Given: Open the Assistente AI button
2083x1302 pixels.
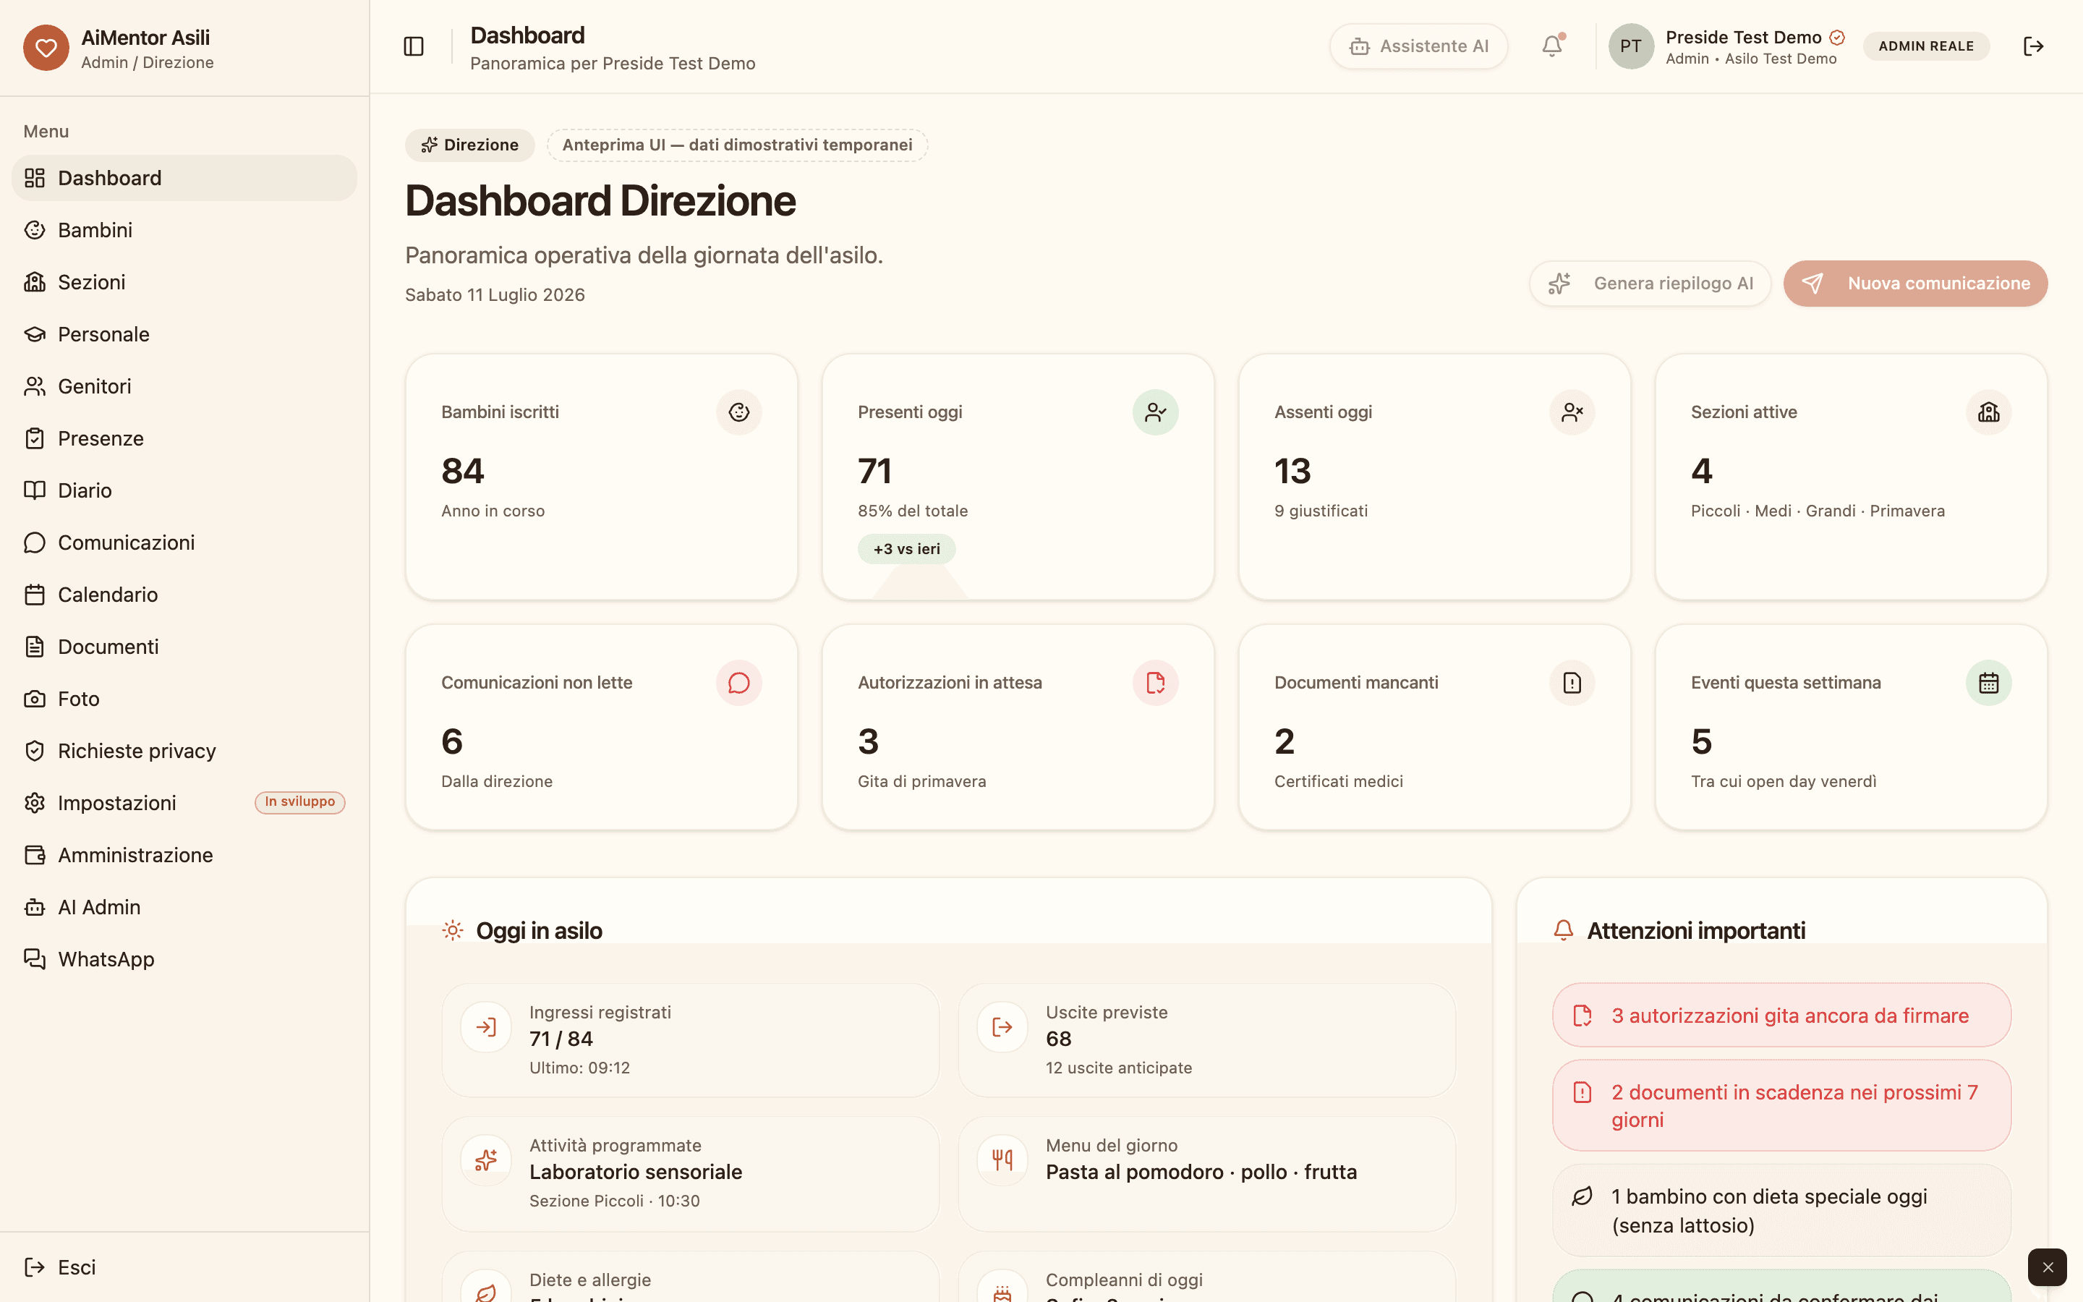Looking at the screenshot, I should click(x=1418, y=46).
